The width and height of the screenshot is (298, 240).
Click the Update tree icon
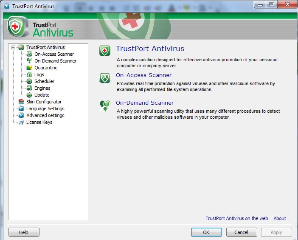click(x=29, y=95)
